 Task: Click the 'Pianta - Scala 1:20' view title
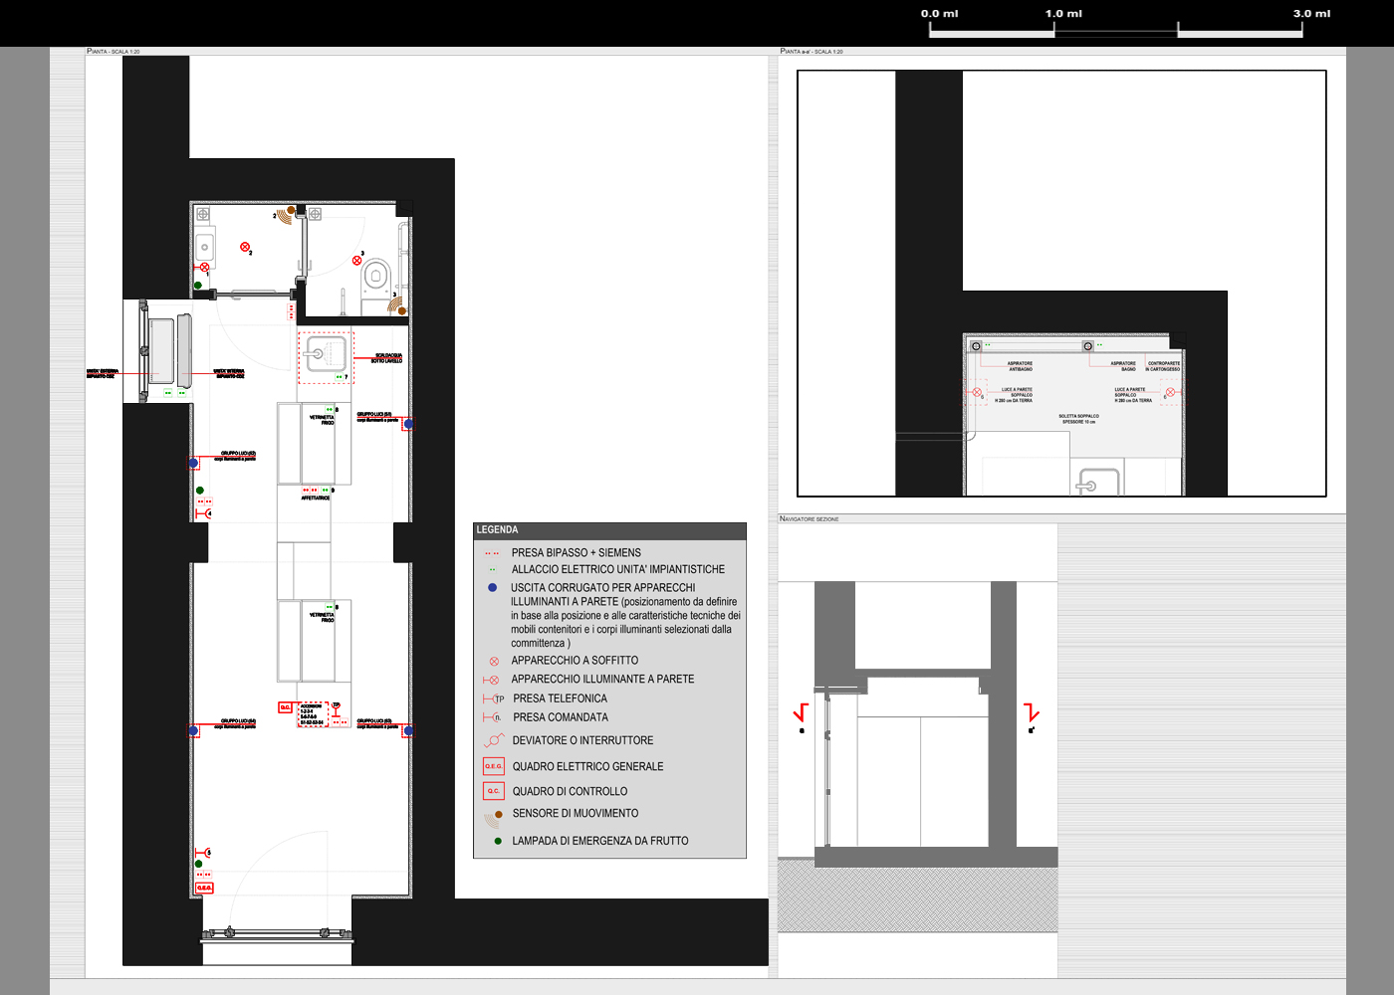(x=114, y=51)
